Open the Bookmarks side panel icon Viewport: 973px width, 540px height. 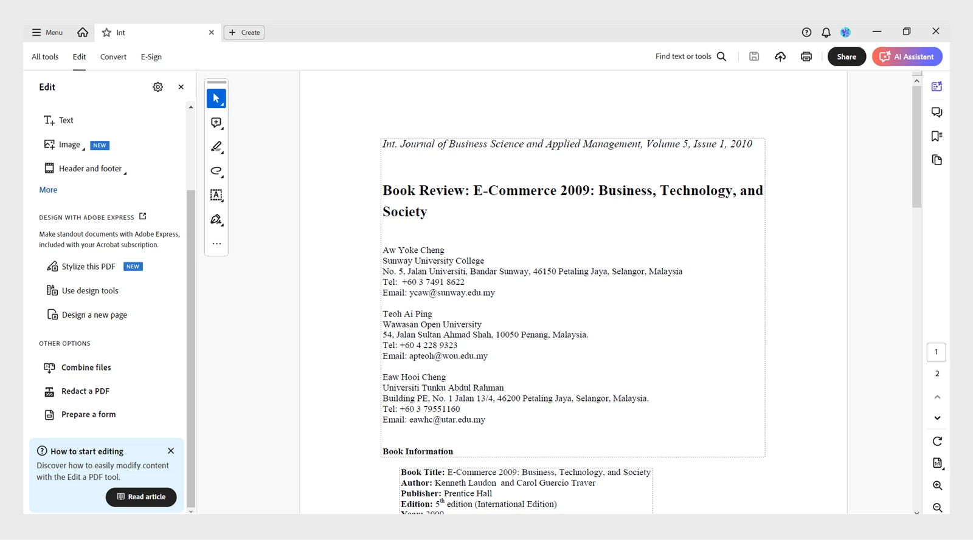point(937,136)
